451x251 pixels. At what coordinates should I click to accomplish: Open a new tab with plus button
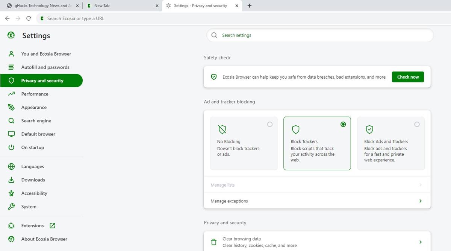coord(250,6)
